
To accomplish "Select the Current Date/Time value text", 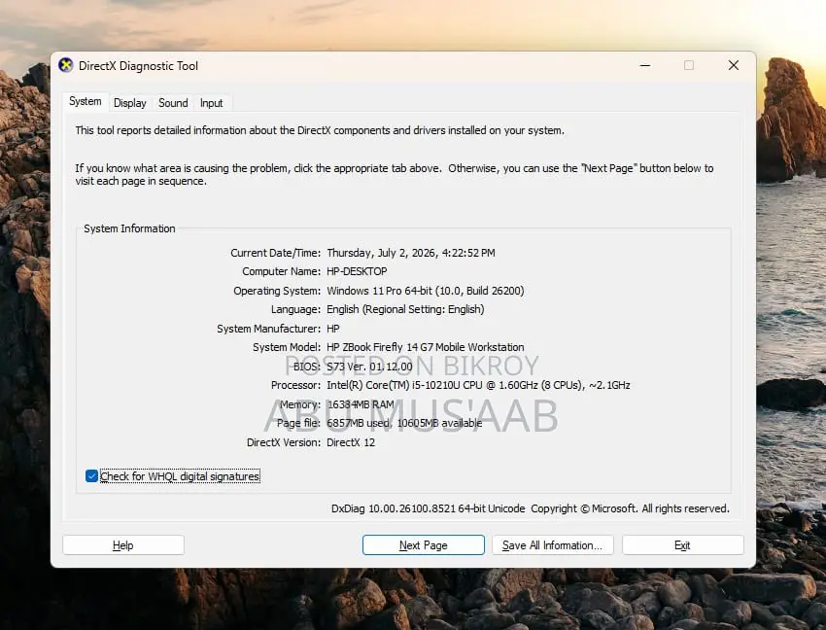I will tap(411, 253).
